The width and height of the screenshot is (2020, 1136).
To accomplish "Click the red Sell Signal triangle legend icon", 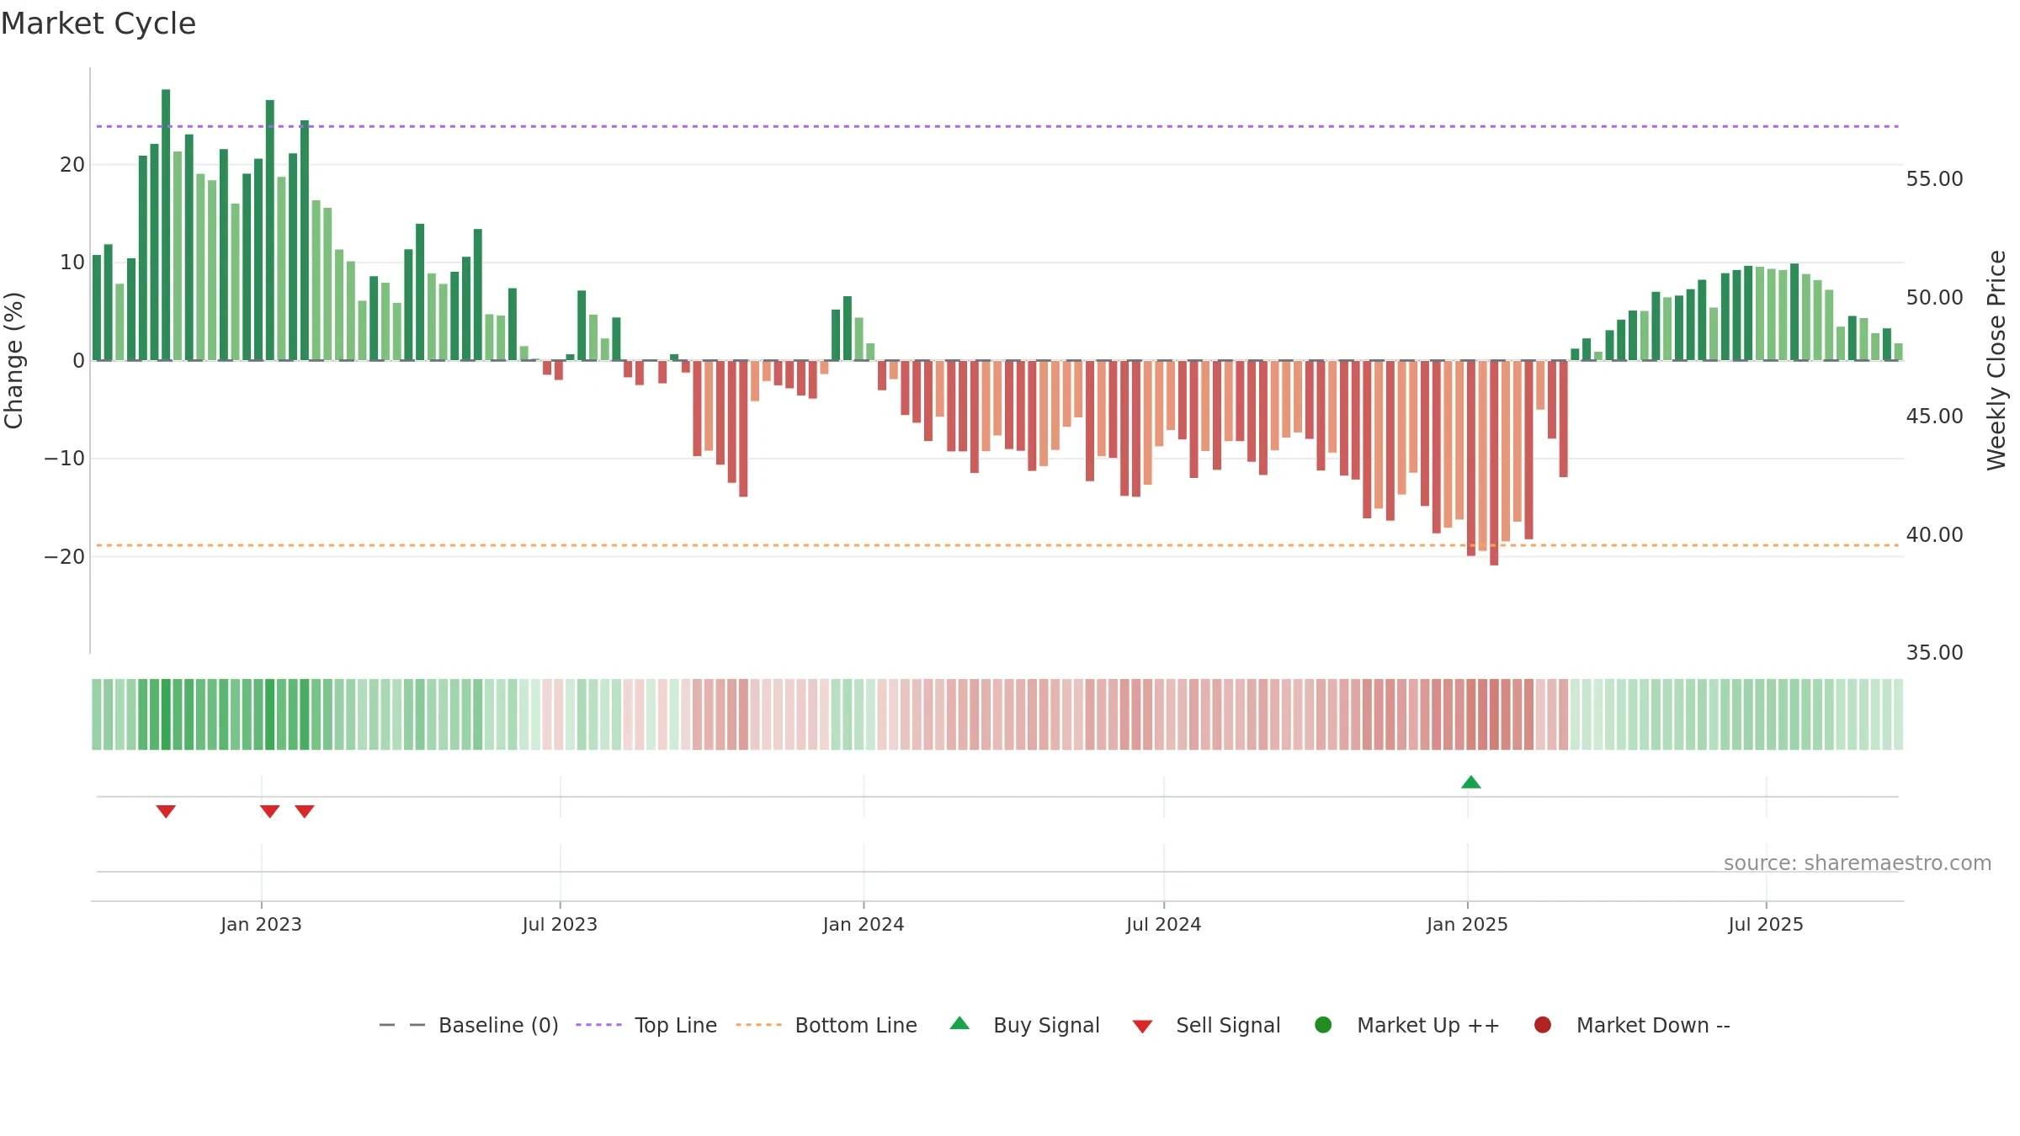I will click(x=1142, y=1027).
